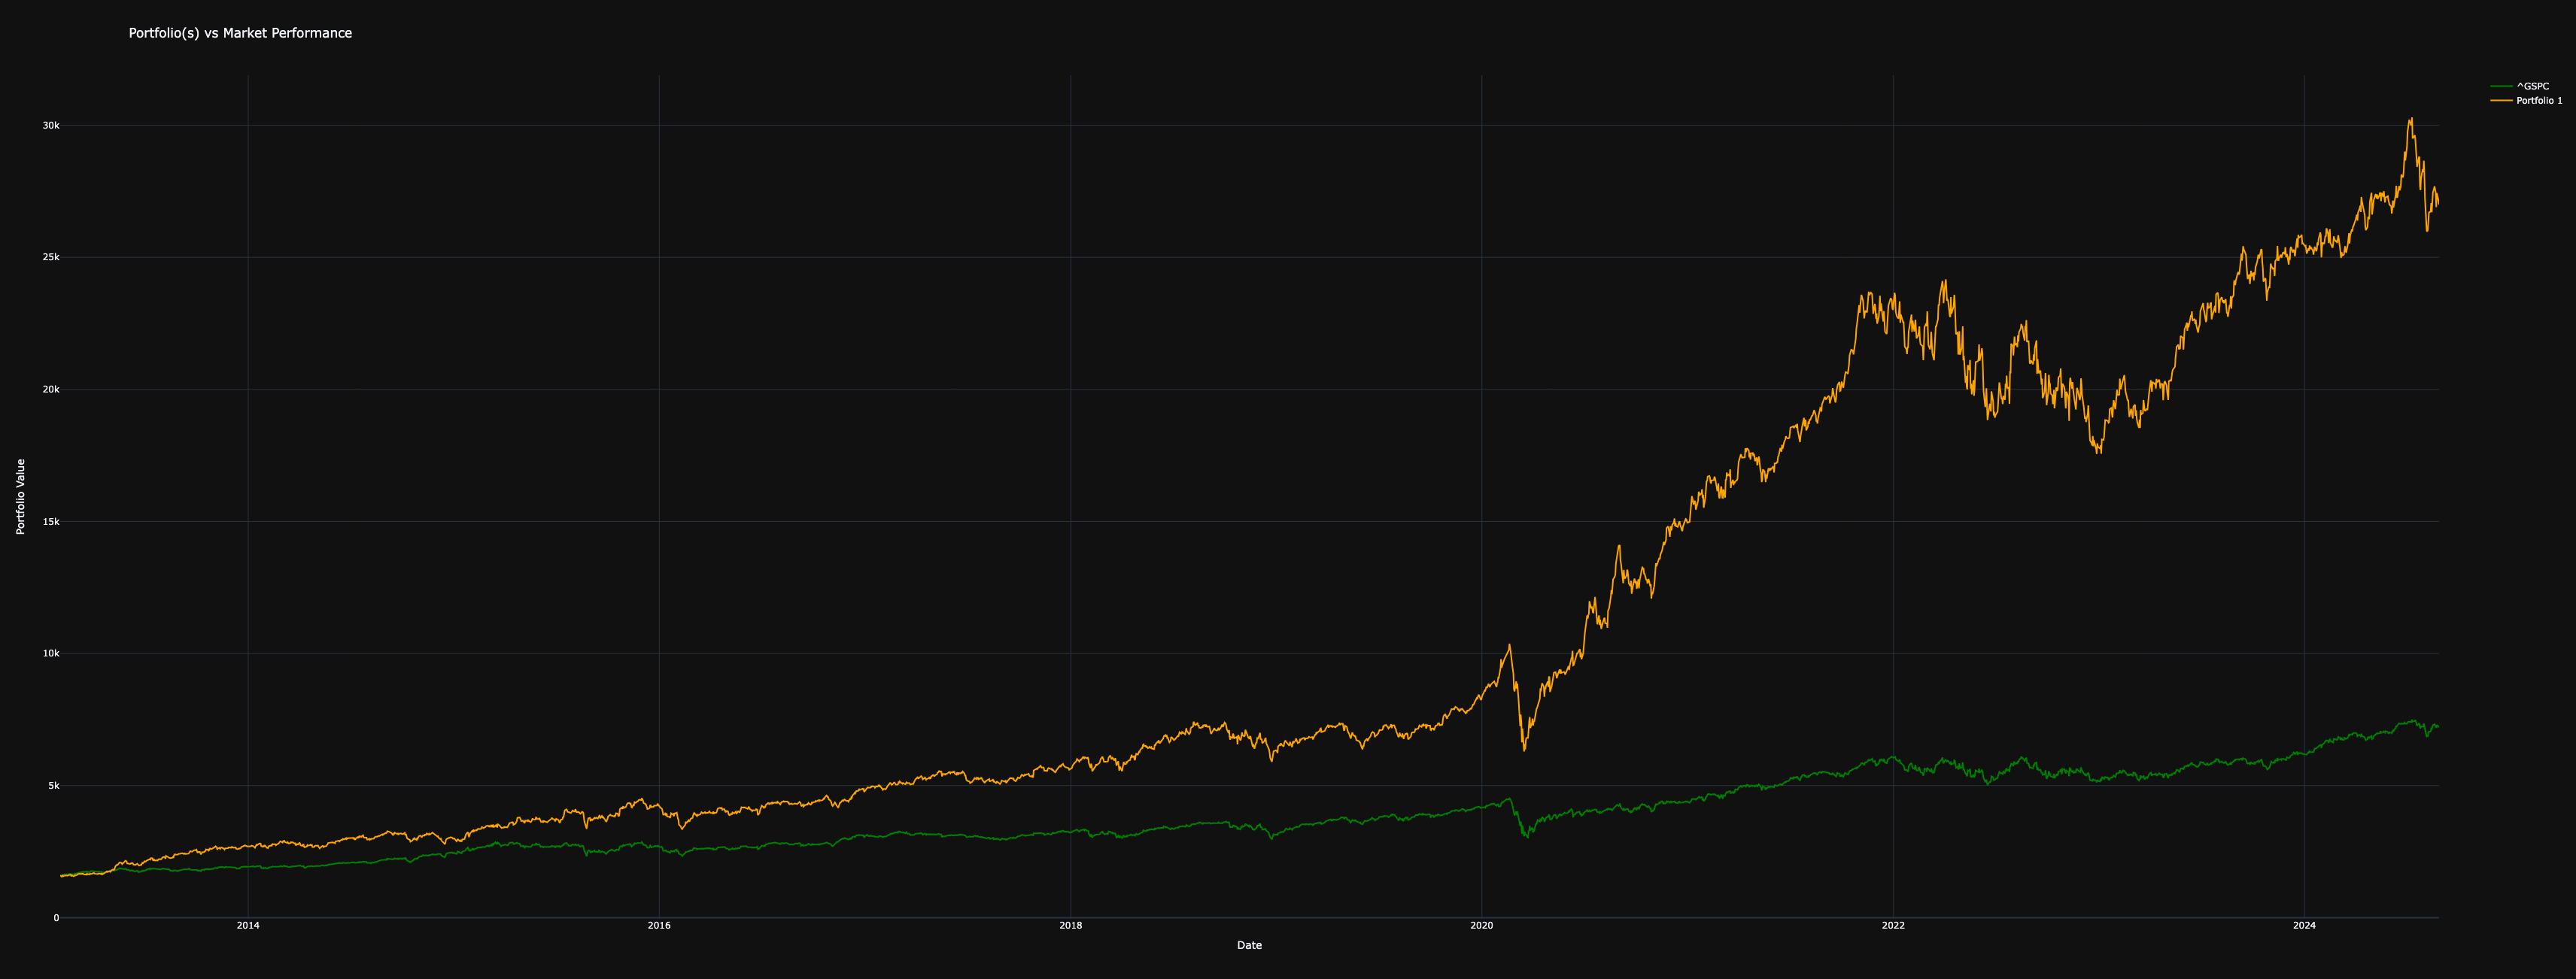Click the chart title 'Portfolio(s) vs Market Performance'

click(240, 33)
